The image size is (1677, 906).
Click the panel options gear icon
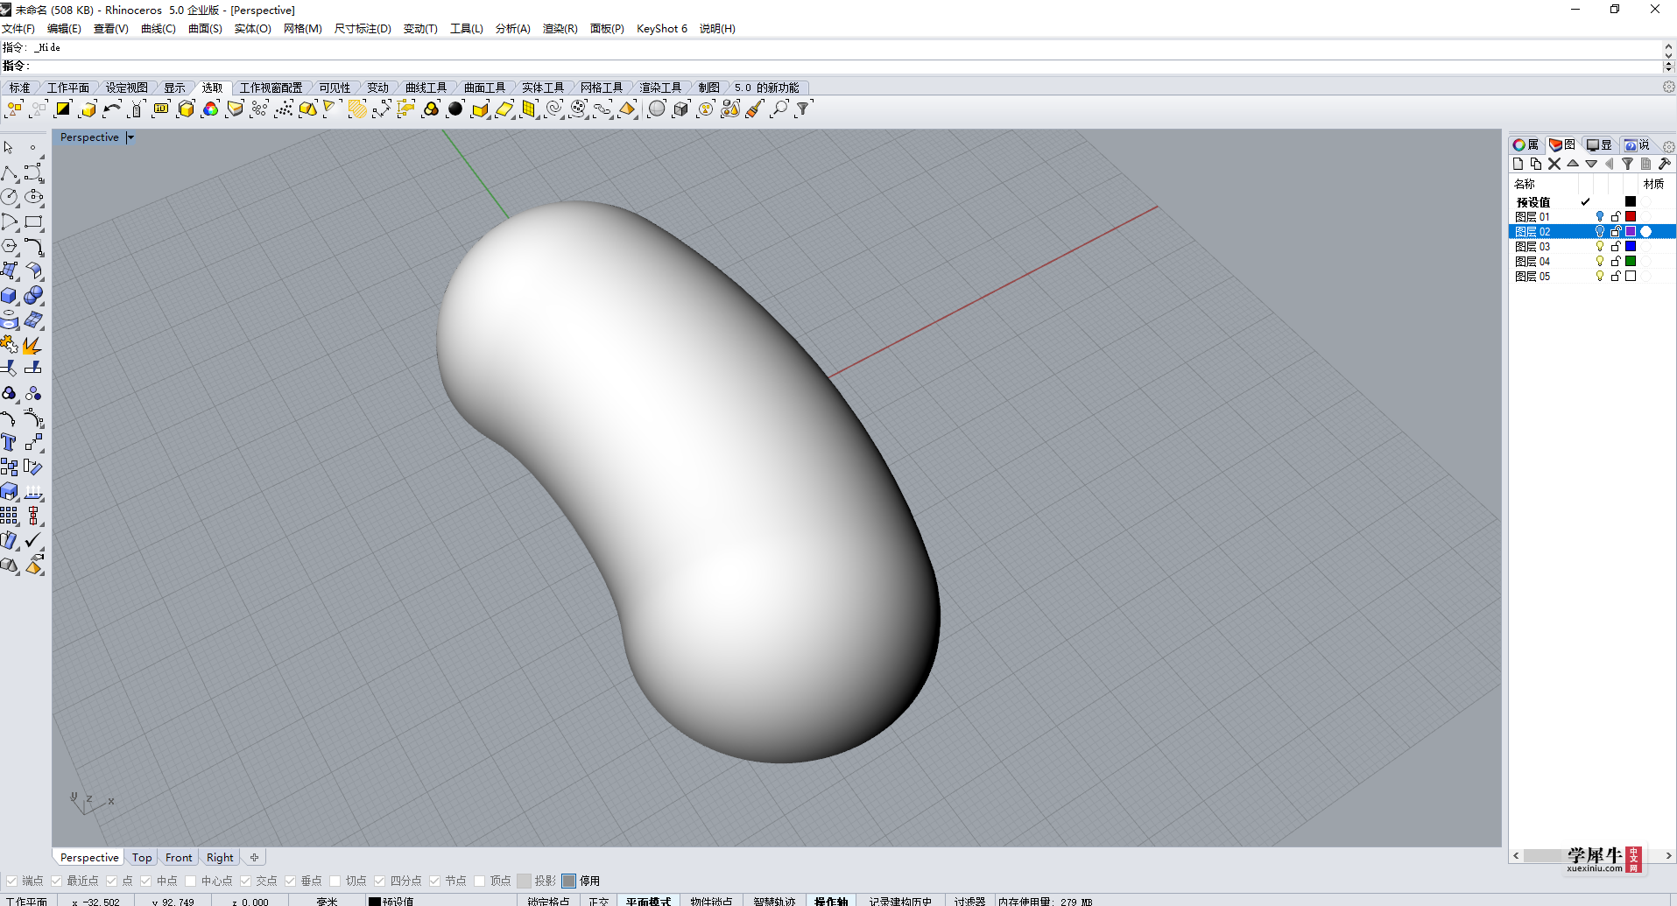pos(1669,146)
